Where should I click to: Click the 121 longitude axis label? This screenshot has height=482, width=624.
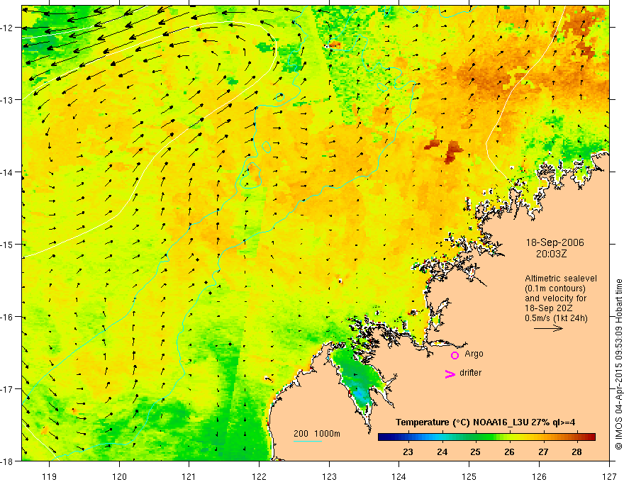click(x=189, y=476)
